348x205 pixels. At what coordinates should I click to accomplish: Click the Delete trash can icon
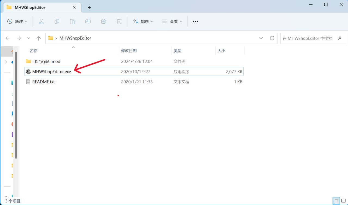tap(119, 21)
